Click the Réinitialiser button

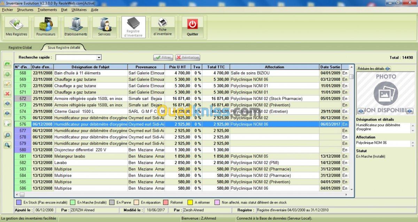(188, 57)
